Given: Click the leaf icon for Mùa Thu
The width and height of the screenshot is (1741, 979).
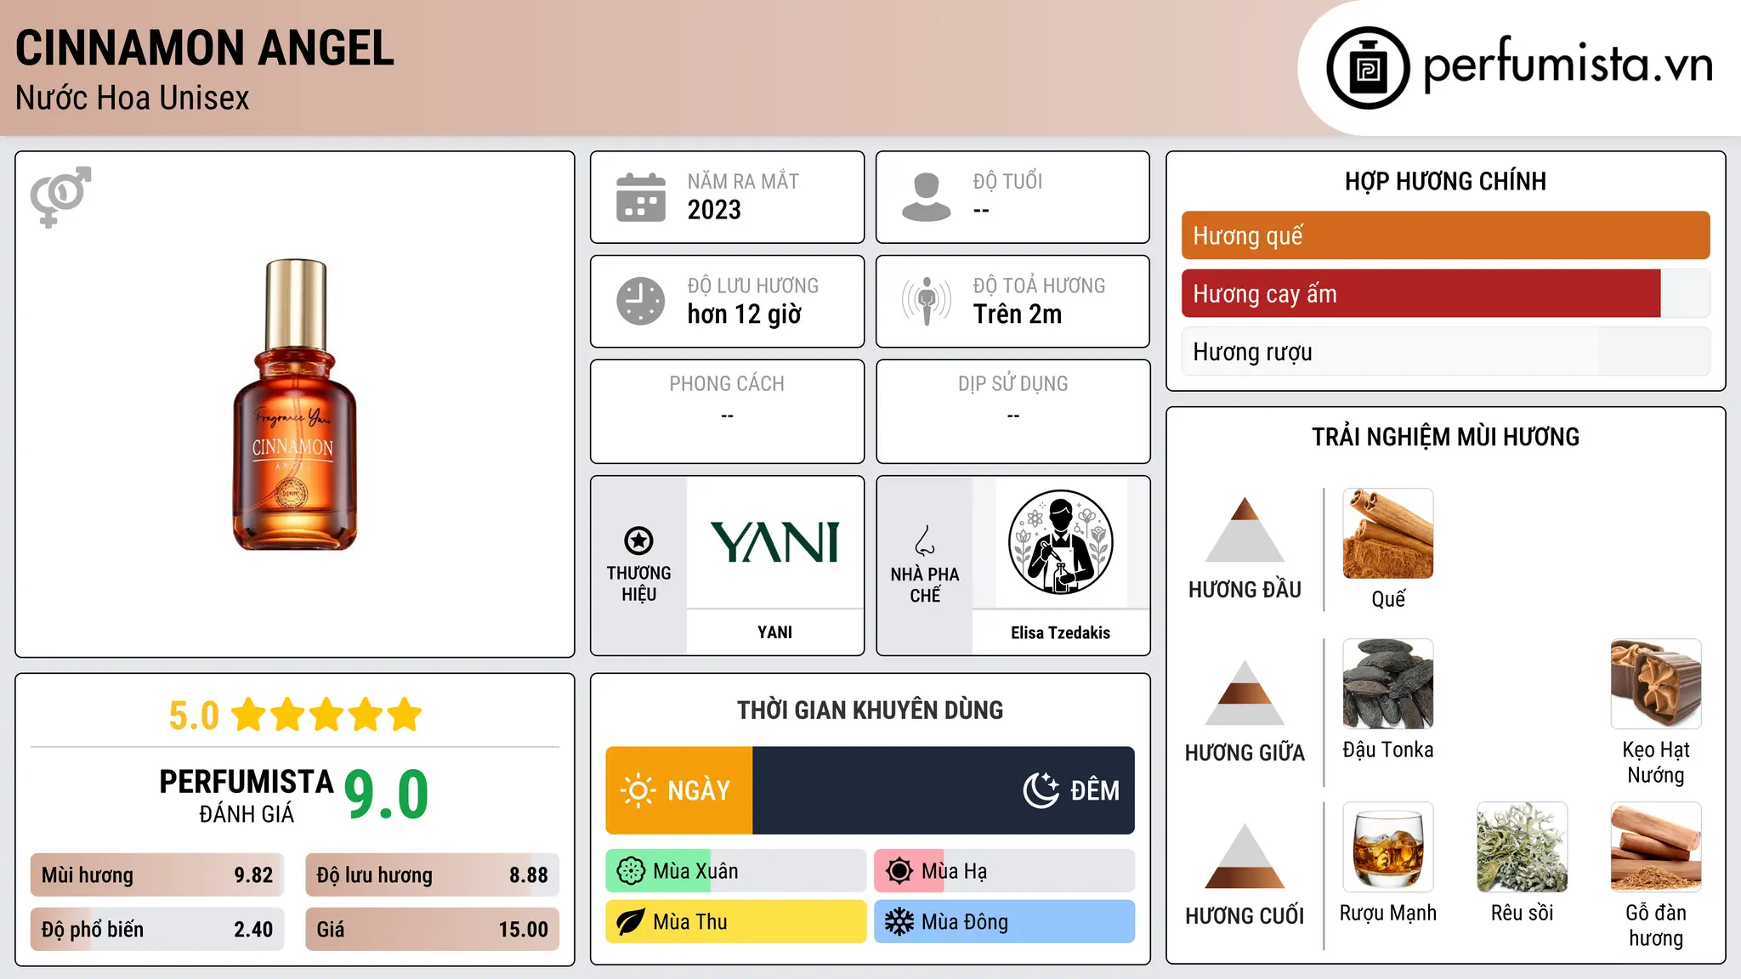Looking at the screenshot, I should pos(631,922).
